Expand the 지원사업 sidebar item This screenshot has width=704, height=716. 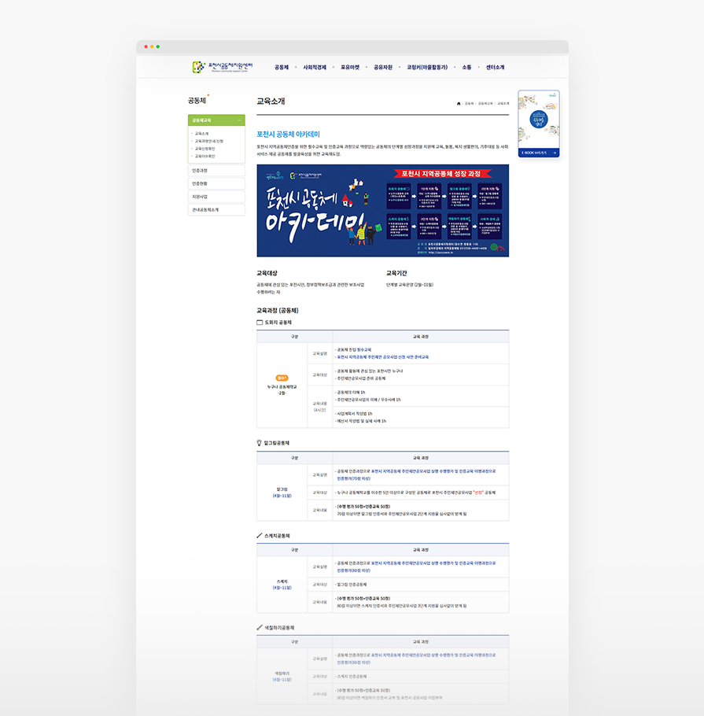[216, 197]
